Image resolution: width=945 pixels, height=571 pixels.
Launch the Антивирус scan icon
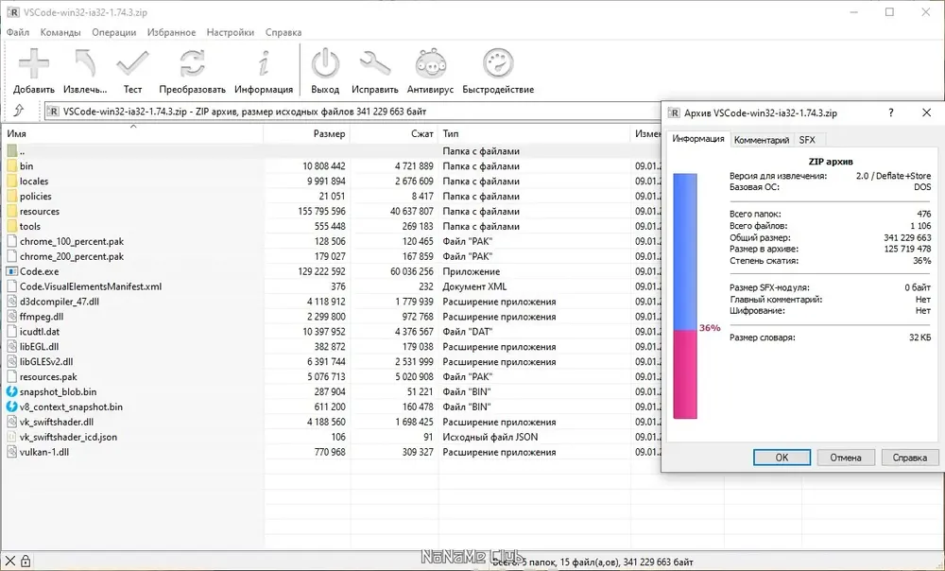tap(430, 63)
